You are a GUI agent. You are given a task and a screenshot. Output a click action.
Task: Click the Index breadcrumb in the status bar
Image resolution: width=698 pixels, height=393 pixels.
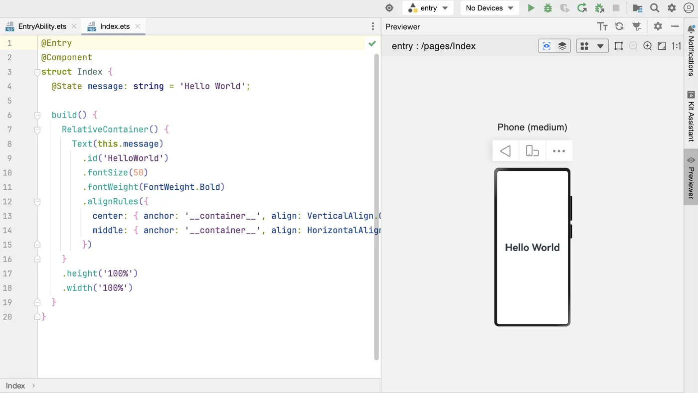click(15, 386)
